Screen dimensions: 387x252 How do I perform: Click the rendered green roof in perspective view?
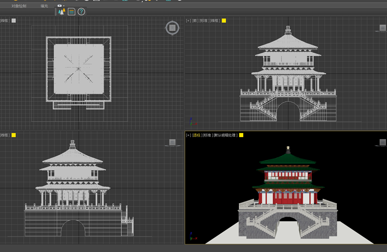pyautogui.click(x=288, y=159)
